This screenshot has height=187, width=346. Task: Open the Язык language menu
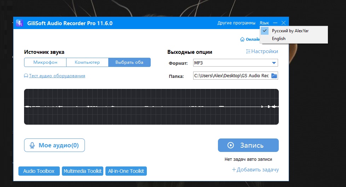point(264,23)
